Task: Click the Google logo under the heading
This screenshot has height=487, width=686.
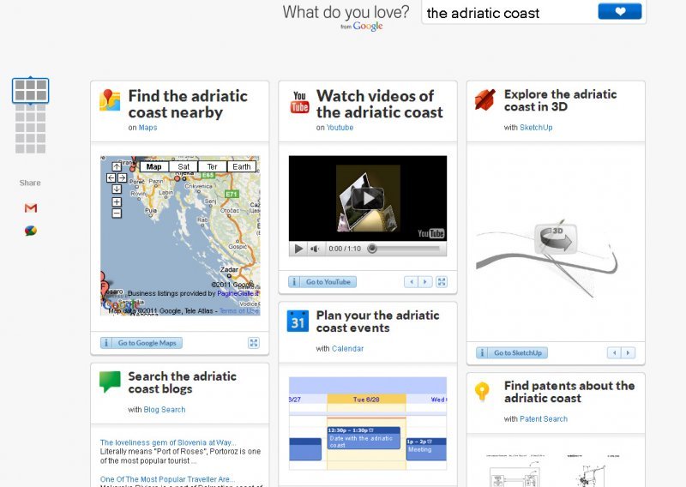Action: [368, 27]
